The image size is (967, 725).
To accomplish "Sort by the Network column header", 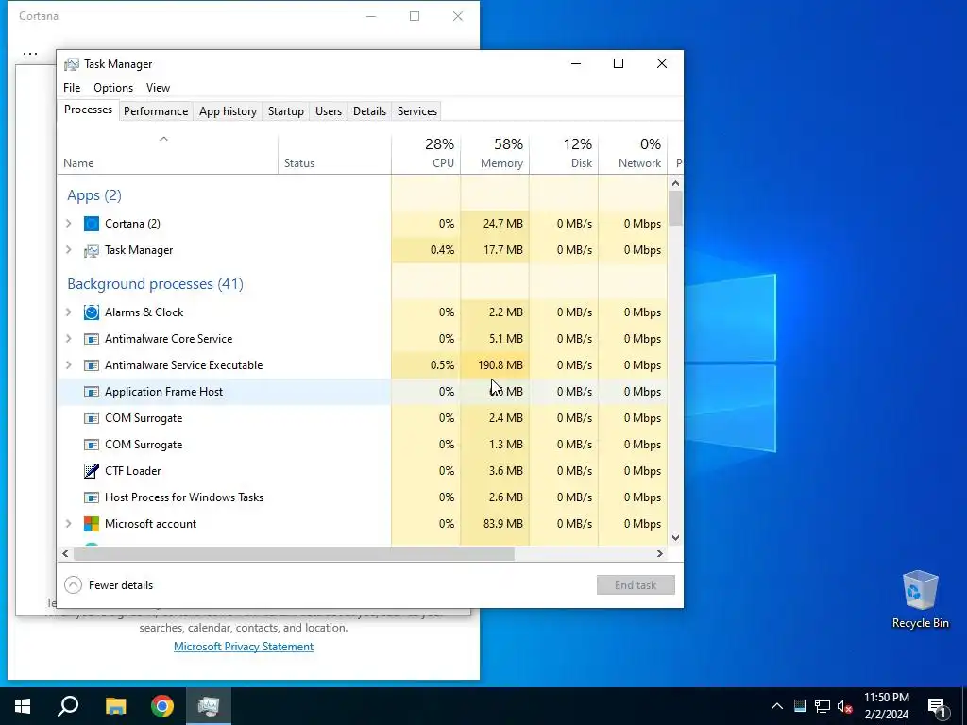I will tap(634, 153).
